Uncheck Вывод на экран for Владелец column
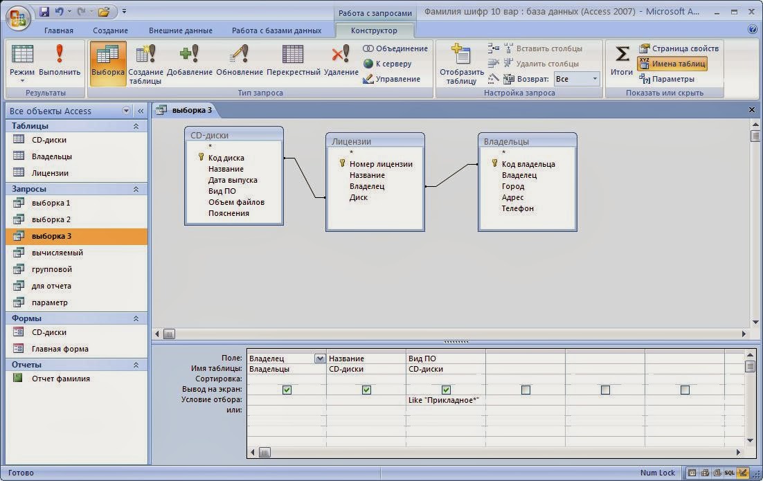763x481 pixels. click(287, 390)
